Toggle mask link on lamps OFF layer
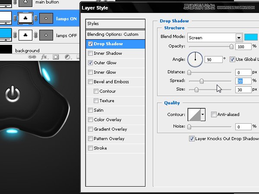The height and width of the screenshot is (194, 259). tap(15, 35)
